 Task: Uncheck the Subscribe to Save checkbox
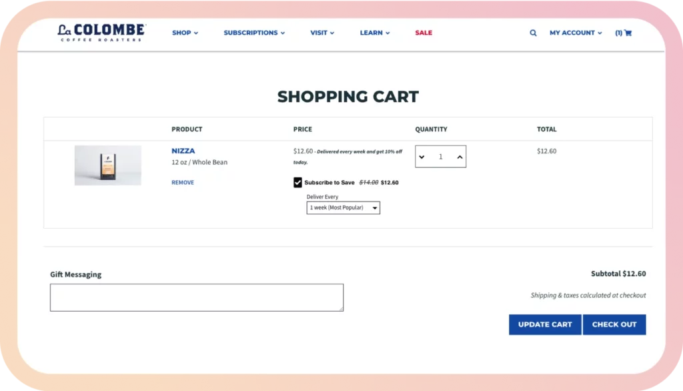pyautogui.click(x=297, y=182)
